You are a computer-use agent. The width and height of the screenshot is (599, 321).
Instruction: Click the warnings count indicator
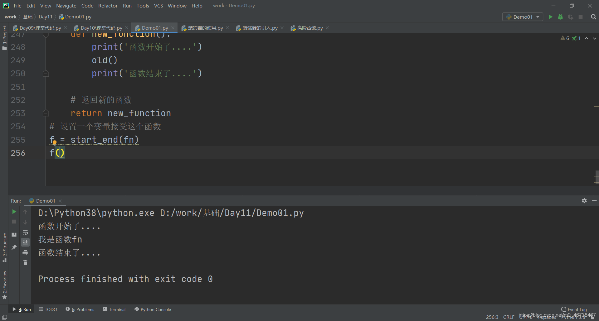coord(565,38)
